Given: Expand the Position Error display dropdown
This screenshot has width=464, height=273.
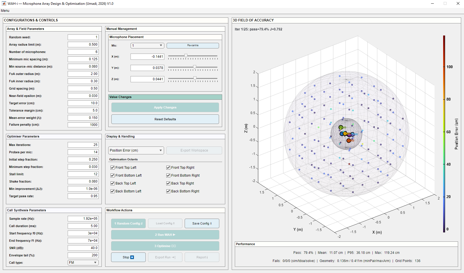Looking at the screenshot, I should (x=136, y=150).
